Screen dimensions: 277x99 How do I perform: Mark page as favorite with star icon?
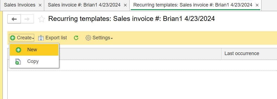tap(42, 19)
